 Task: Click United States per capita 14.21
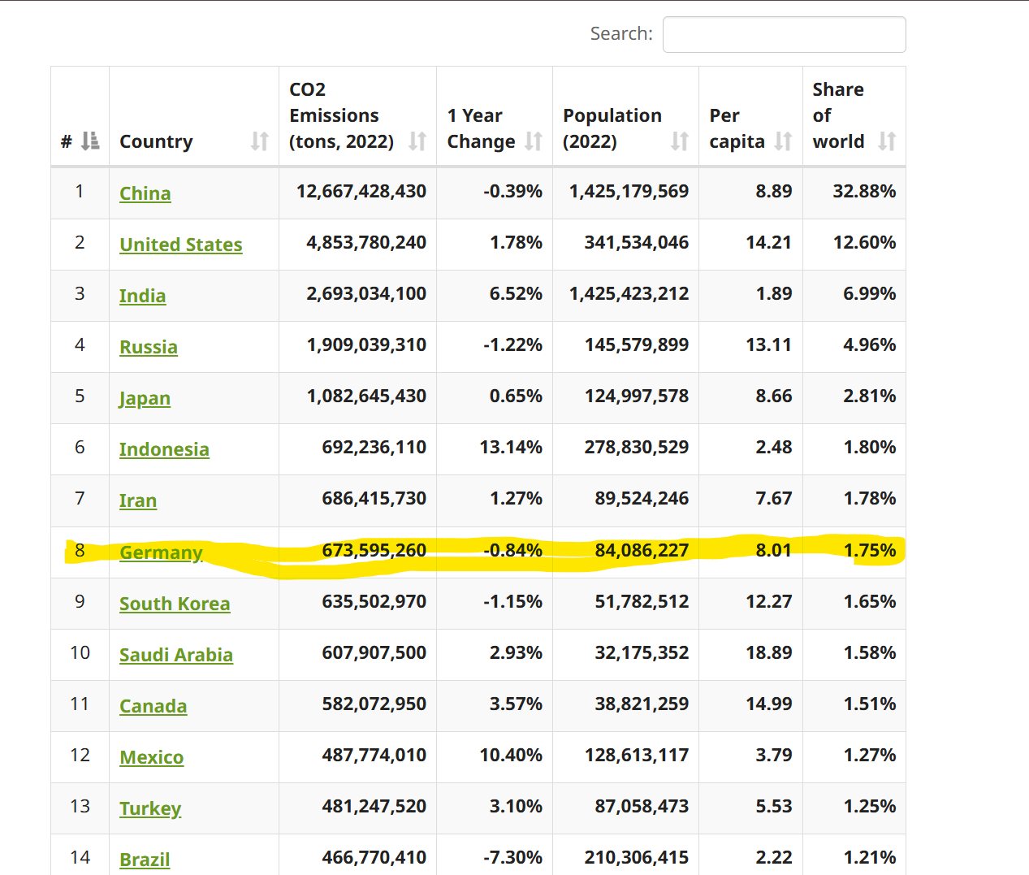point(769,242)
